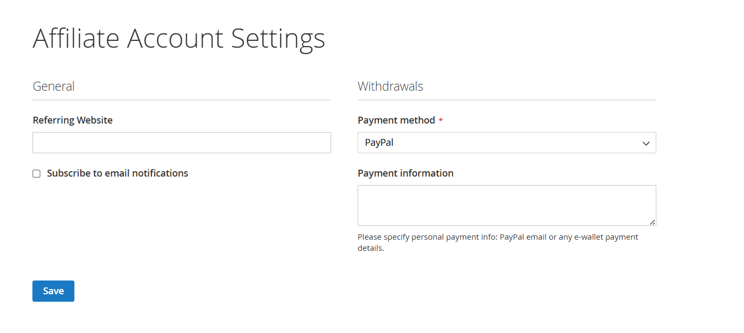The height and width of the screenshot is (333, 744).
Task: Click the Affiliate Account Settings page title
Action: click(x=179, y=38)
